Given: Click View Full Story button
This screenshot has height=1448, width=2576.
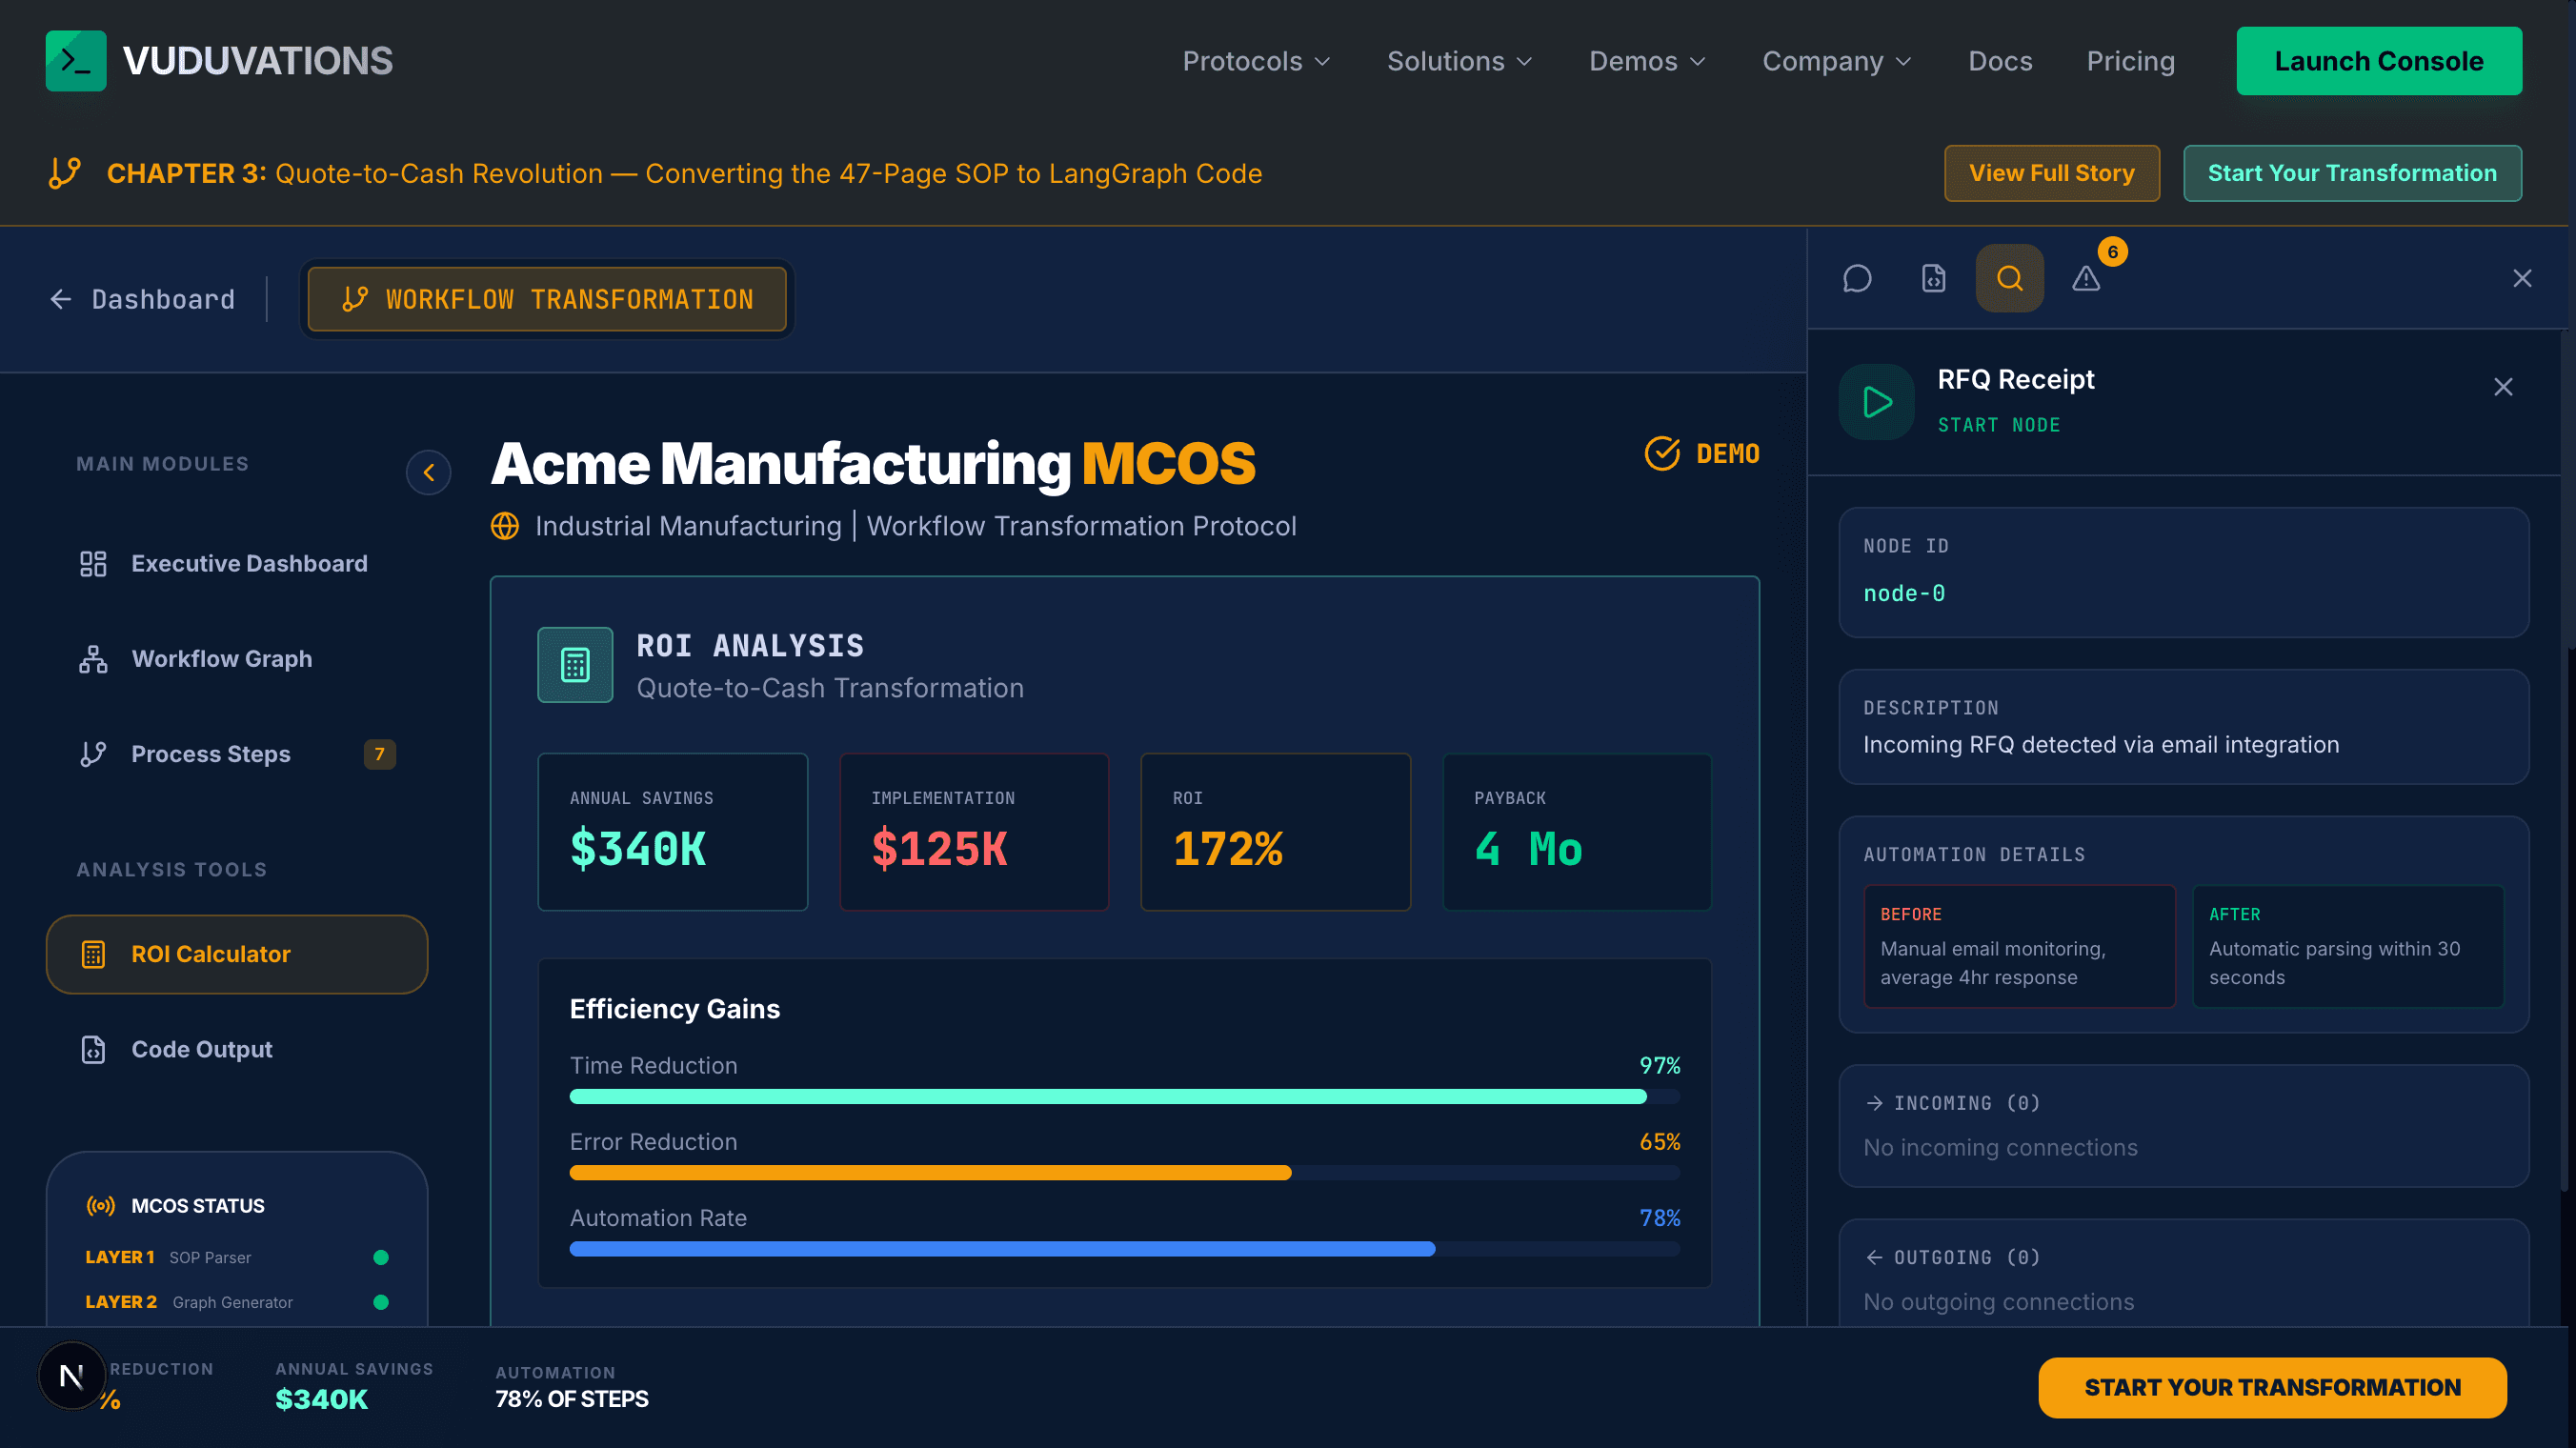Looking at the screenshot, I should pos(2051,173).
